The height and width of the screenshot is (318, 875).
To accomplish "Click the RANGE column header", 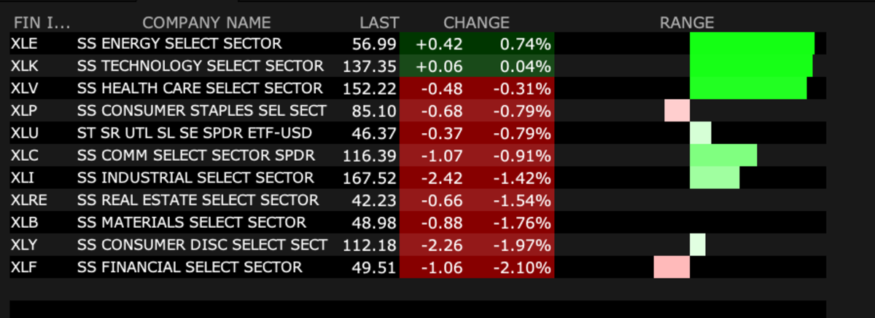I will pos(686,23).
